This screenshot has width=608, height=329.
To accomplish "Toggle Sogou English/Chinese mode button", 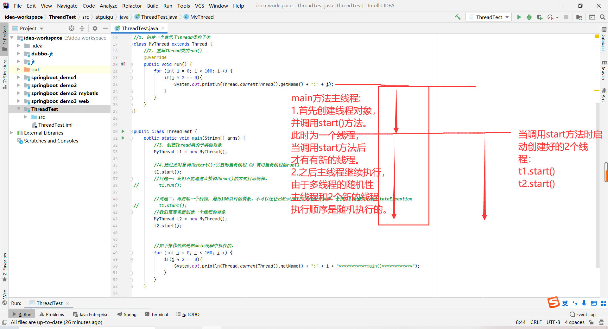I will 565,303.
